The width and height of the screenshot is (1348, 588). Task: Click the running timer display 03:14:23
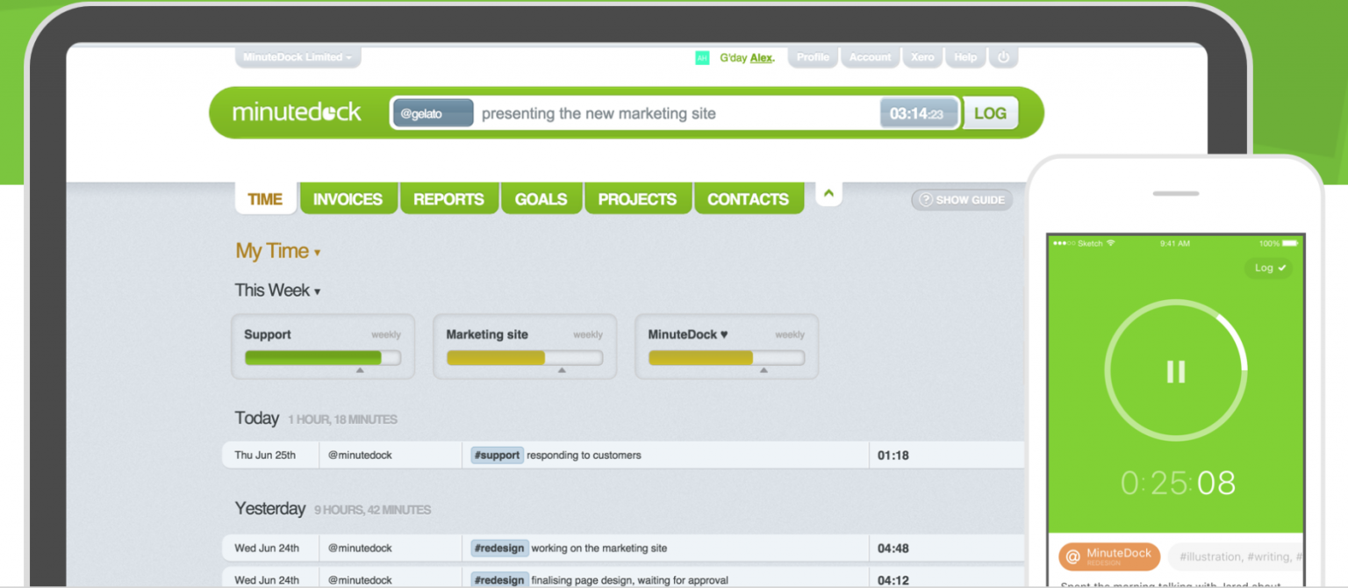tap(918, 112)
